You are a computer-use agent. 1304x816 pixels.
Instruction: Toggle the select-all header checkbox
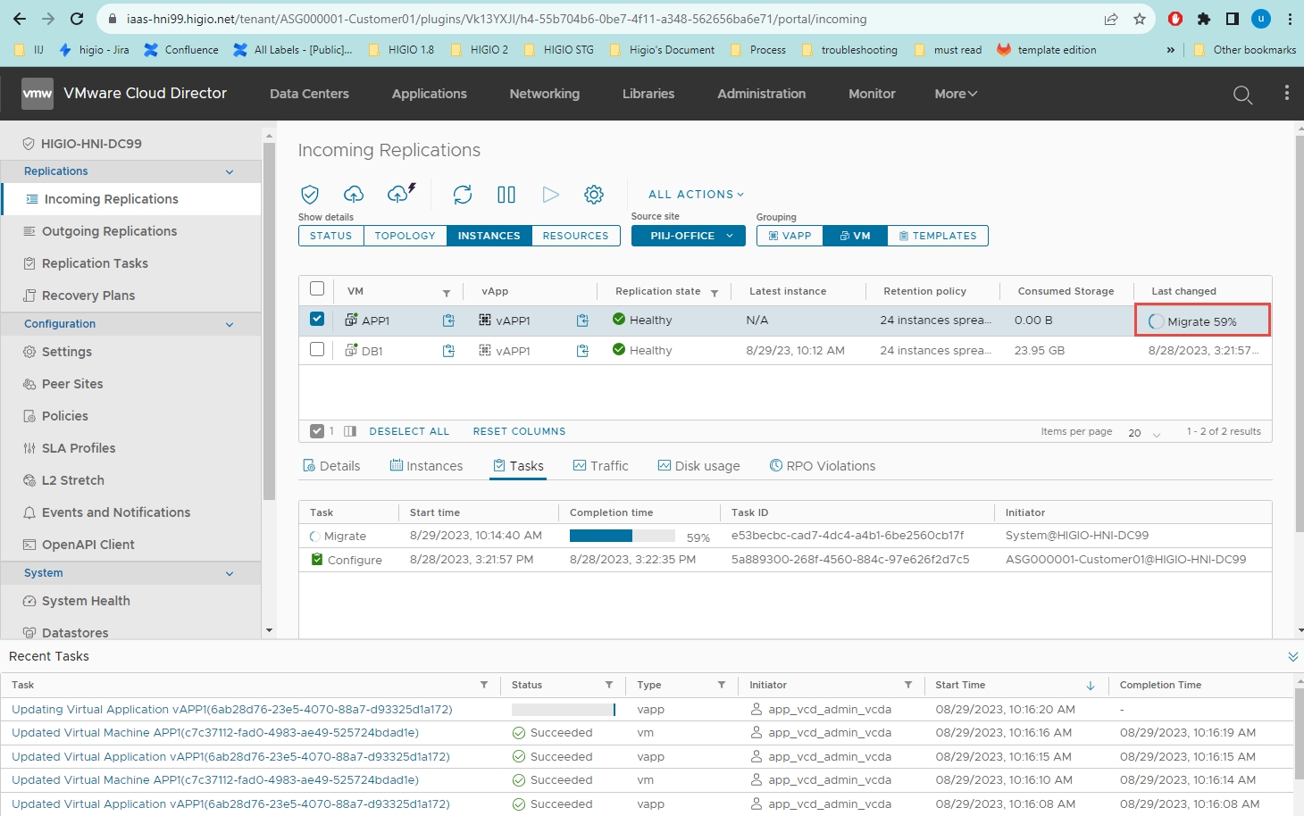(x=317, y=289)
